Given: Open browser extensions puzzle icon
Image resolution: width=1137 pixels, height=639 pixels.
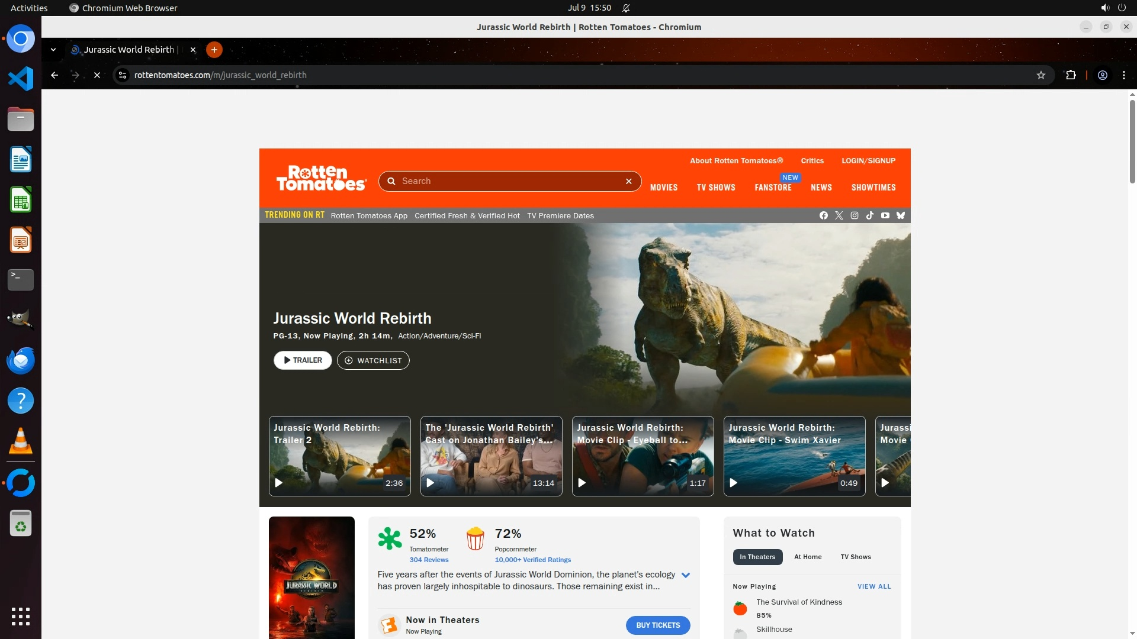Looking at the screenshot, I should [1071, 75].
